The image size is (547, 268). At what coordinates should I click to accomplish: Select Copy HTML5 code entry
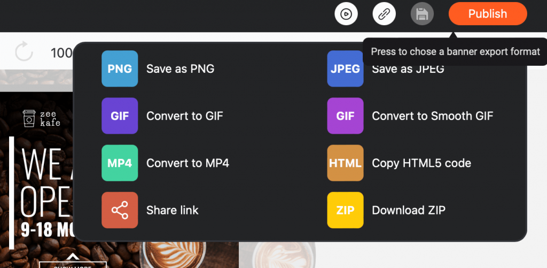coord(421,163)
